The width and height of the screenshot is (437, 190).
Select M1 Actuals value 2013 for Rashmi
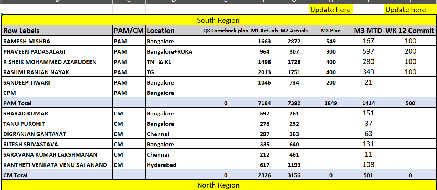264,72
